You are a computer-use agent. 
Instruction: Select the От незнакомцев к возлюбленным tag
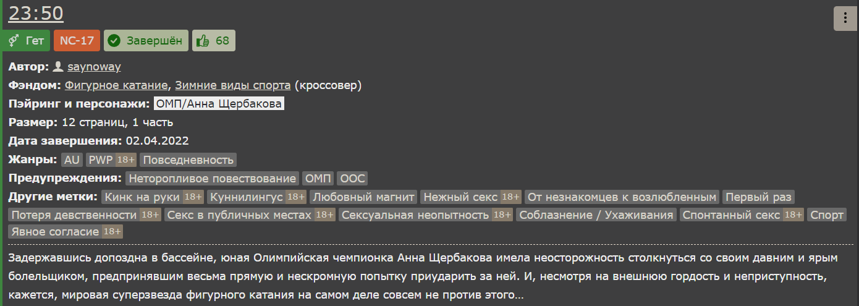click(x=622, y=197)
